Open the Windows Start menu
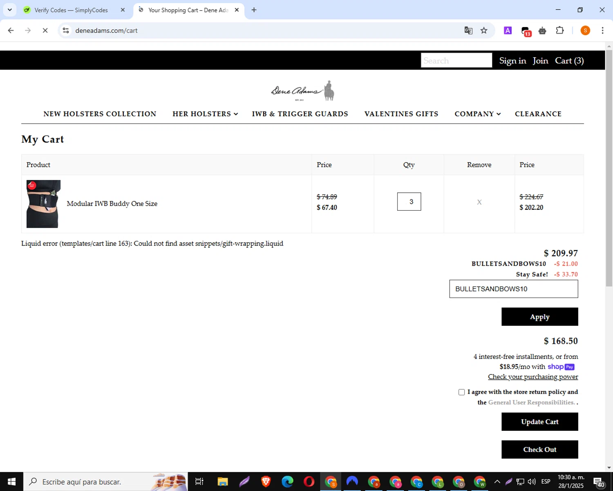 point(11,482)
